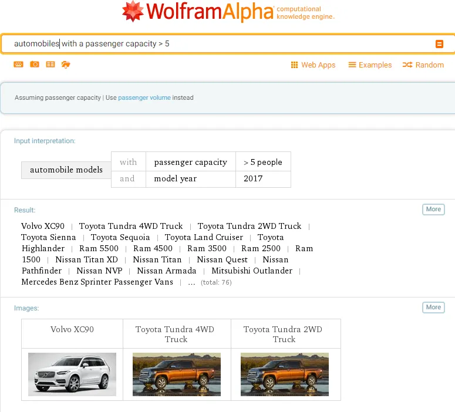The image size is (455, 412).
Task: Click 'Ram 5500' in results
Action: tap(99, 248)
